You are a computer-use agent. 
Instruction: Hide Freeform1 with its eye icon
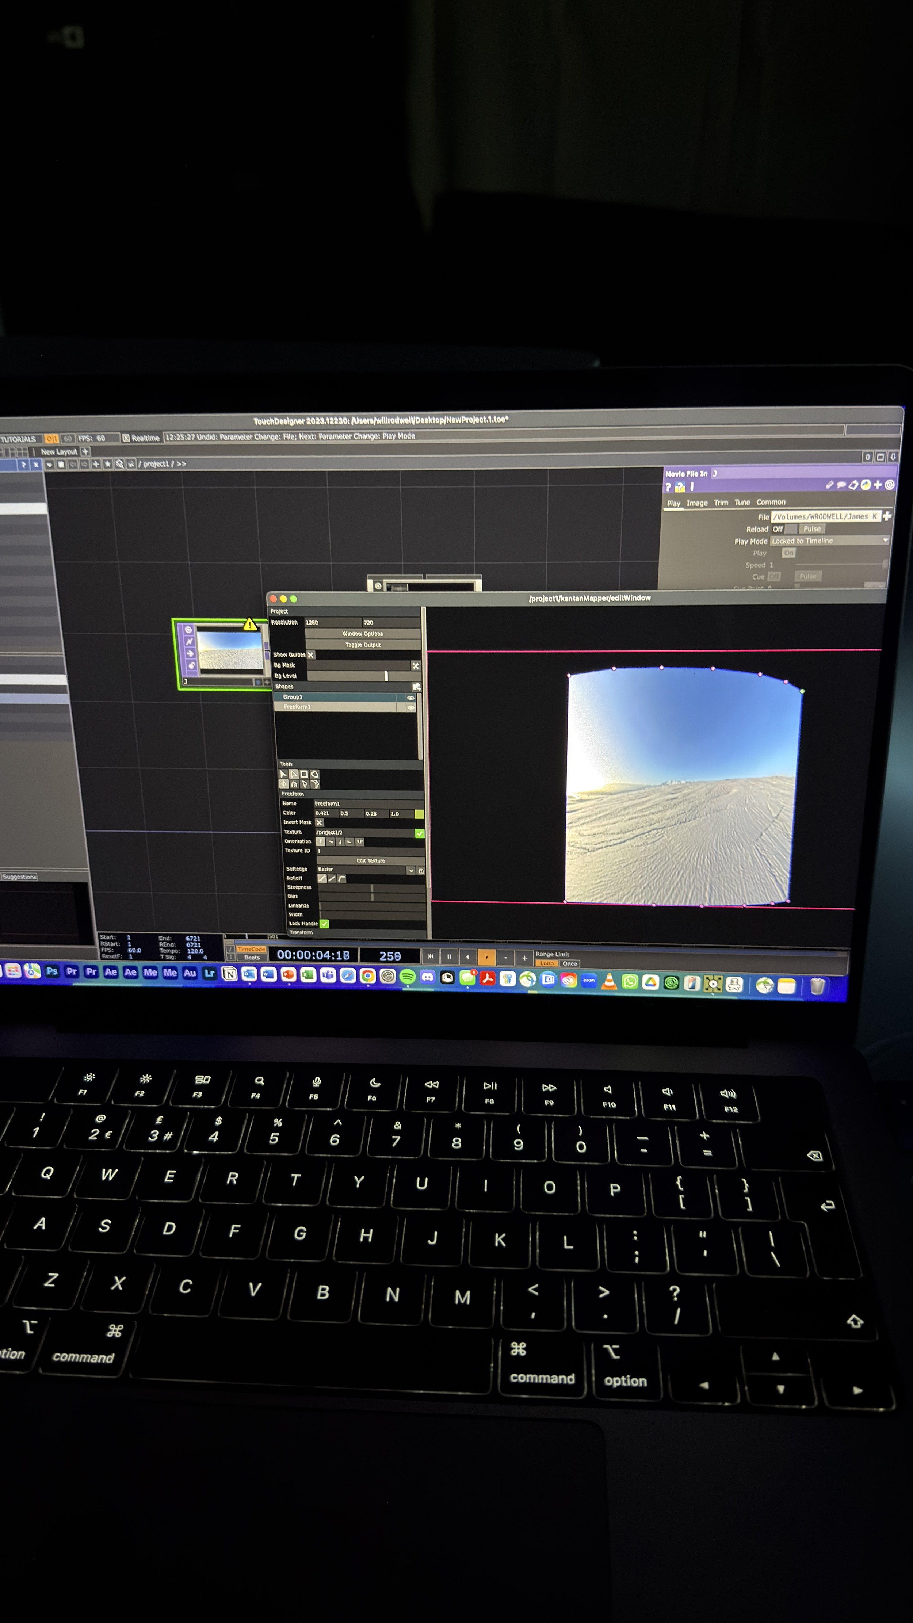point(411,707)
